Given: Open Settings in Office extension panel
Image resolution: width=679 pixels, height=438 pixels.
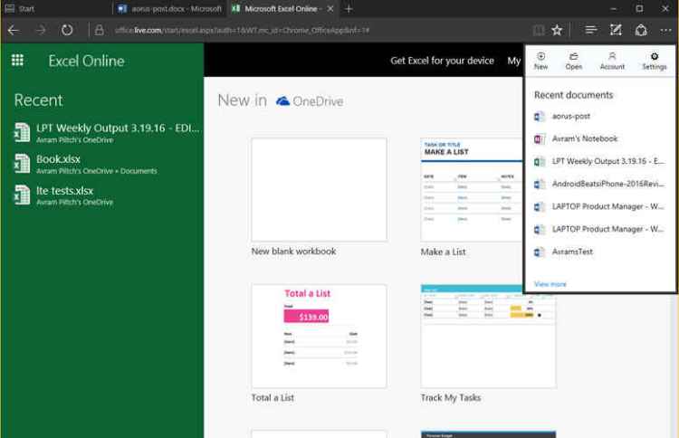Looking at the screenshot, I should 655,61.
